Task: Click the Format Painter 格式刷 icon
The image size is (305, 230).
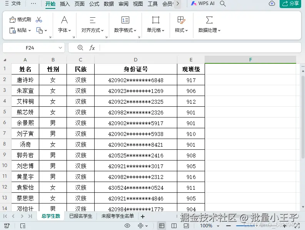Action: (x=12, y=20)
